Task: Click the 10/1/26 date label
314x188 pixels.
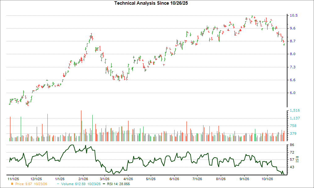Action: (x=267, y=179)
